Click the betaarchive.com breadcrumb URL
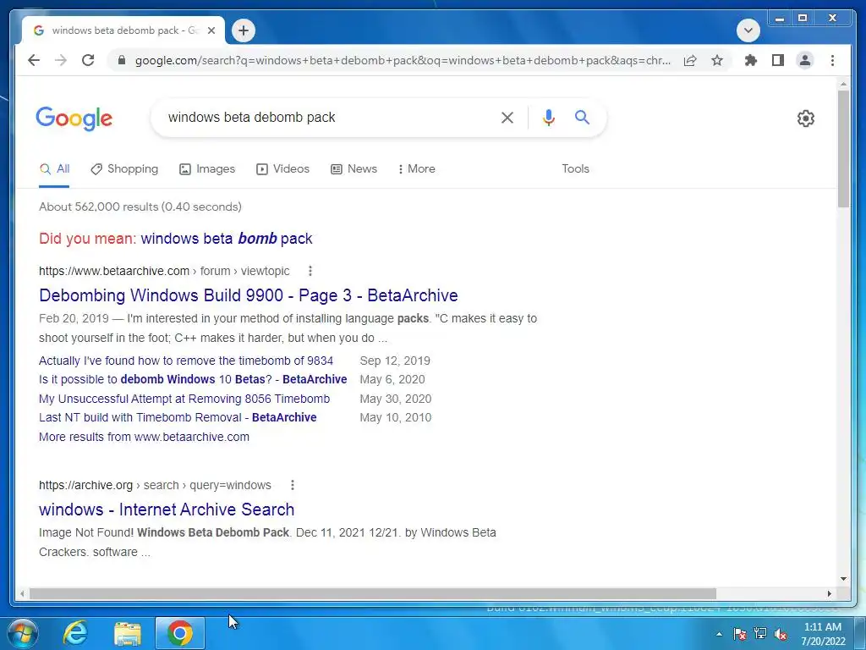This screenshot has height=650, width=866. pos(164,271)
